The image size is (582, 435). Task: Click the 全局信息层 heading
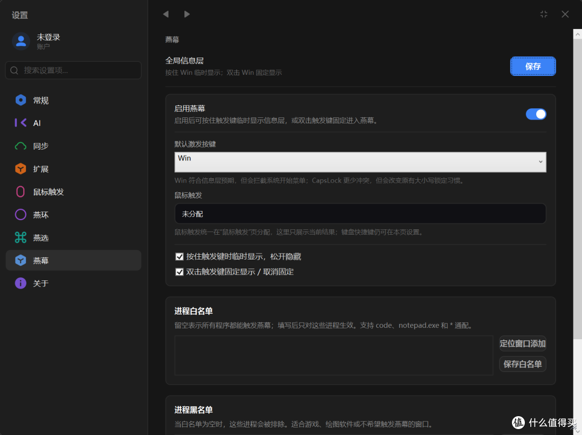tap(184, 60)
